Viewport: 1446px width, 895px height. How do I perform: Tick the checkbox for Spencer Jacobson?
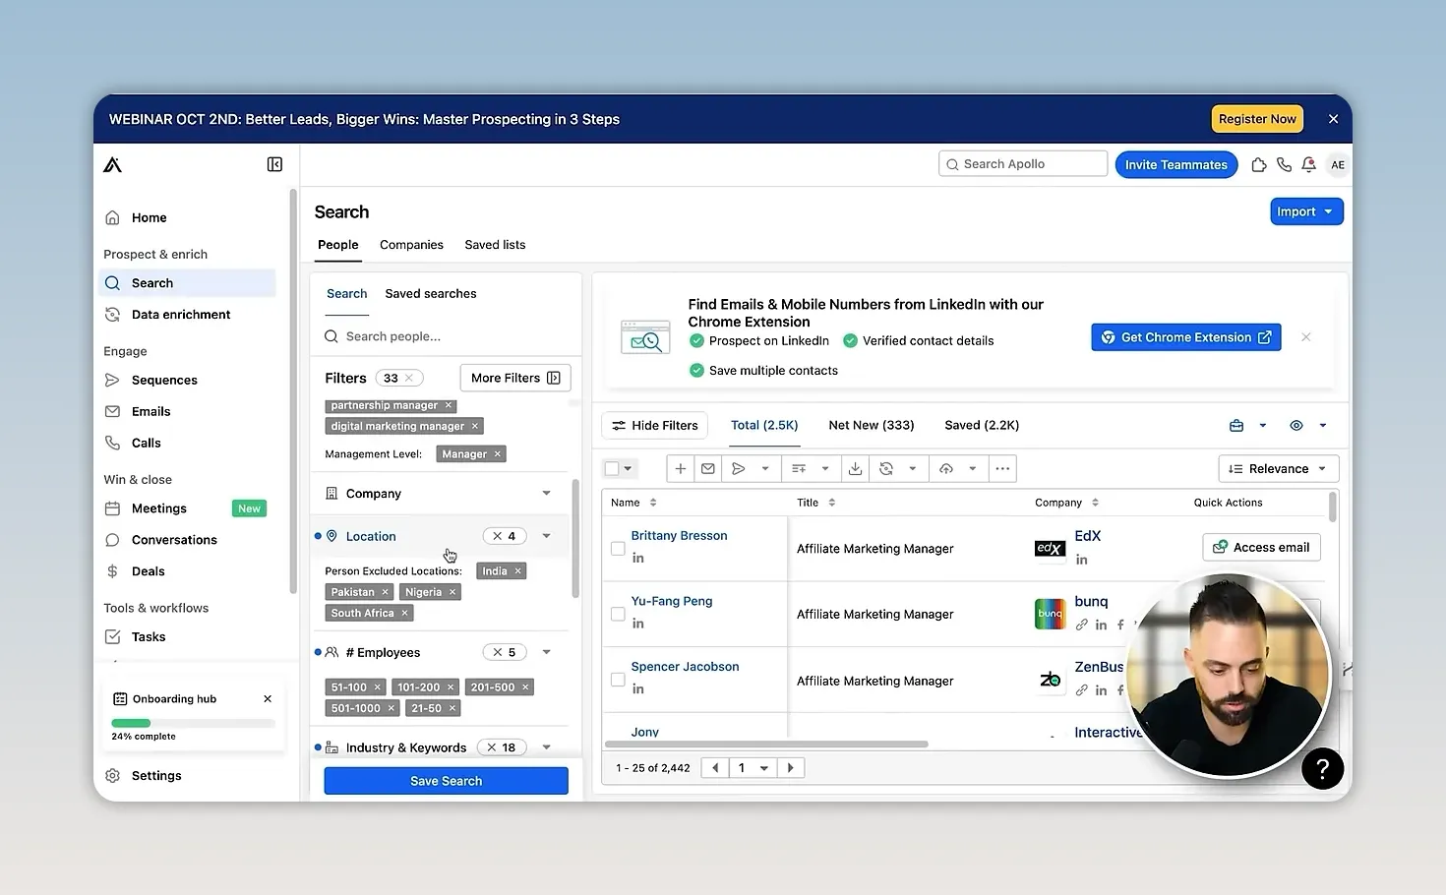pyautogui.click(x=618, y=680)
